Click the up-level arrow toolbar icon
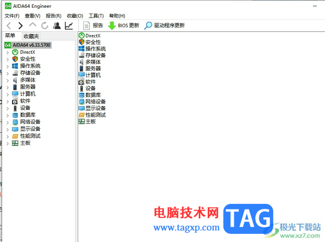 (33, 25)
